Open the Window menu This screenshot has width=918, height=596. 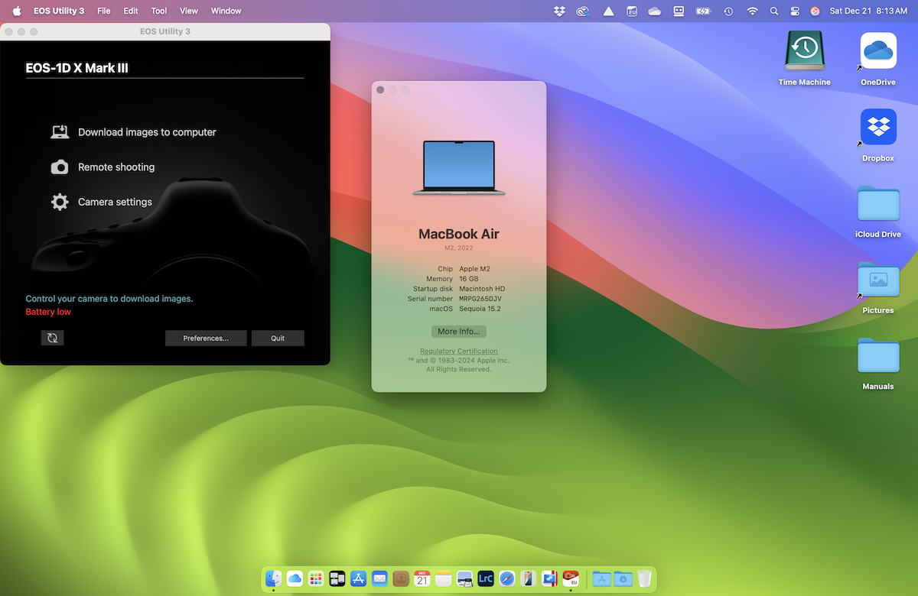[x=224, y=11]
